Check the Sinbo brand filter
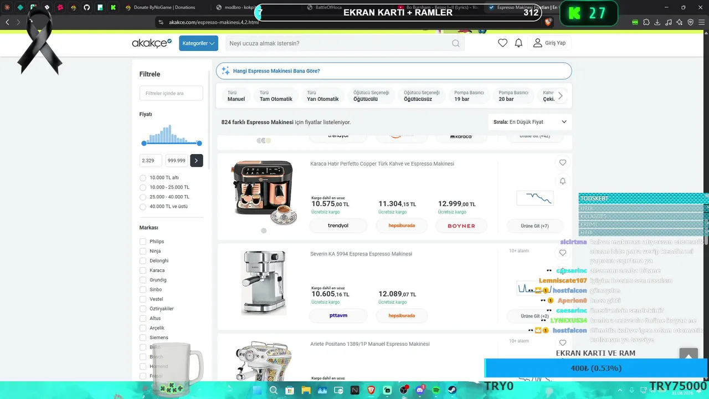The width and height of the screenshot is (709, 399). click(143, 289)
